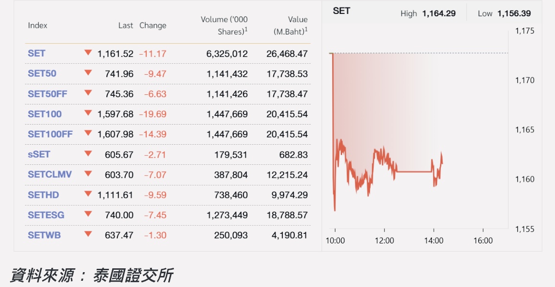The image size is (555, 287).
Task: Open the SET index link
Action: [x=36, y=54]
